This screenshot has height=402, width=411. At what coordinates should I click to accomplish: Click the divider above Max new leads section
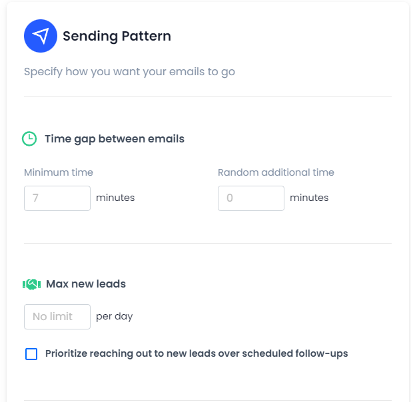coord(208,244)
